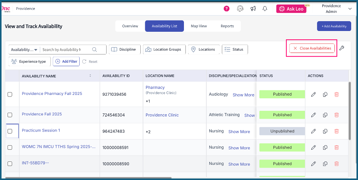The width and height of the screenshot is (358, 180).
Task: Open the WOMC 7N IMCU TTHS Spring link
Action: [58, 147]
